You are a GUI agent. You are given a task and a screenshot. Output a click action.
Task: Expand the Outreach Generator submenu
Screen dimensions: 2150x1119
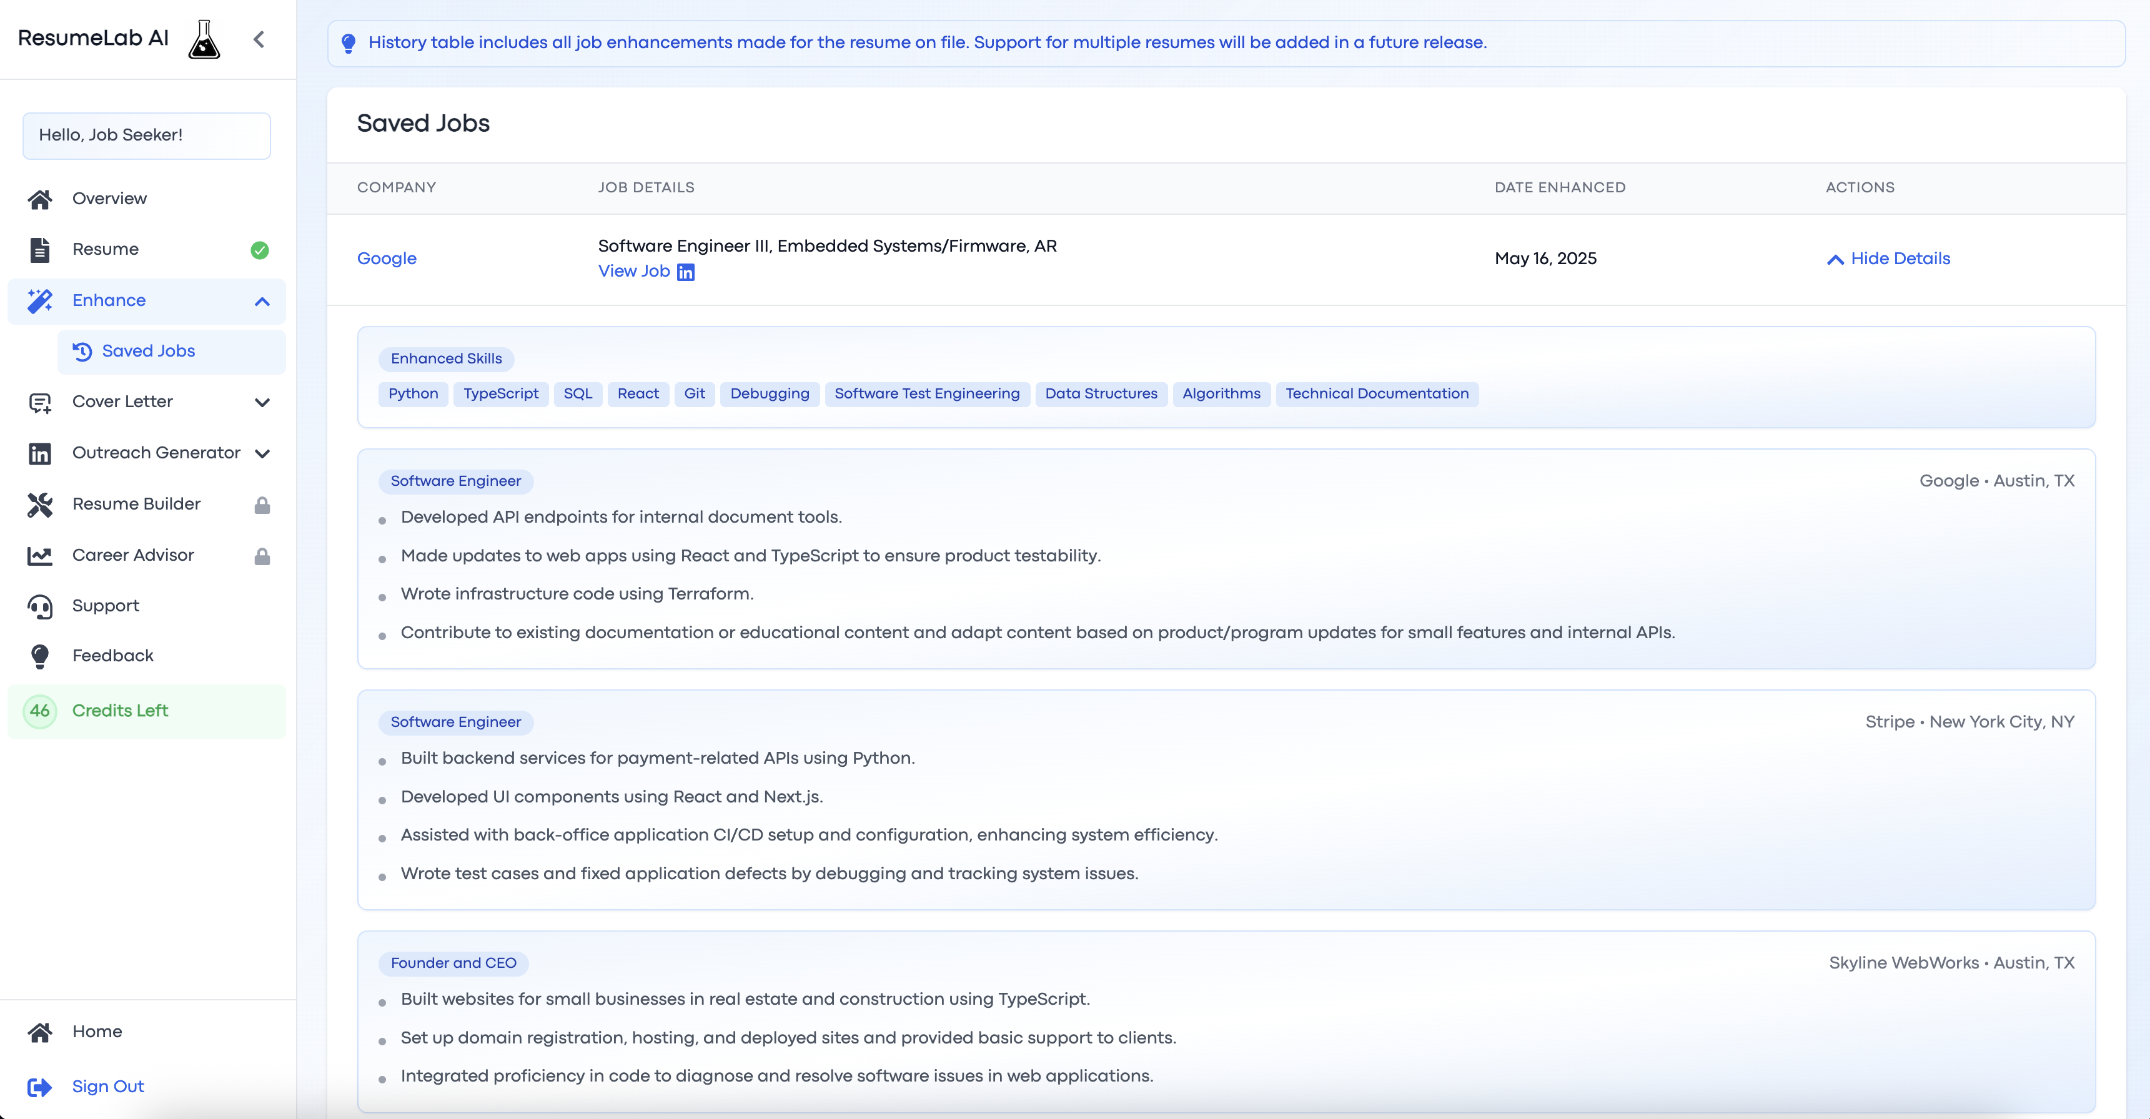pos(262,453)
